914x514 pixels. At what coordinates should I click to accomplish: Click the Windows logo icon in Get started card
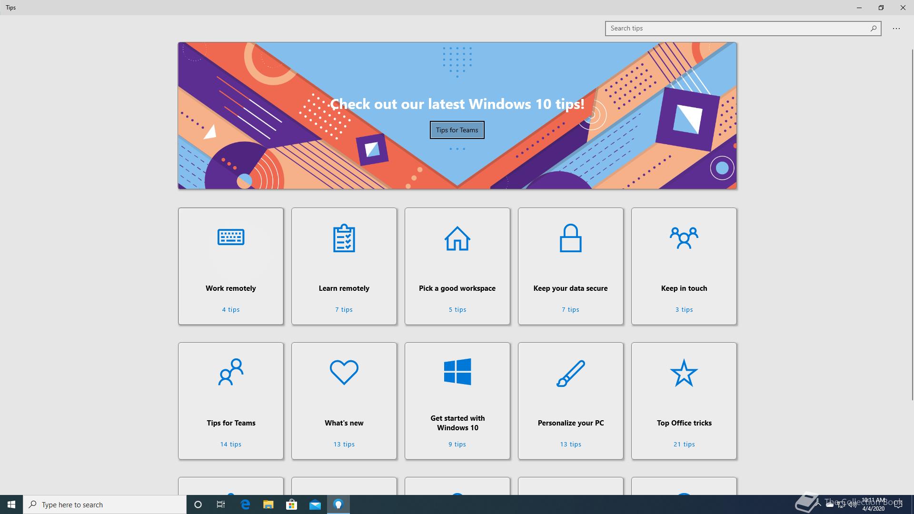click(x=457, y=372)
